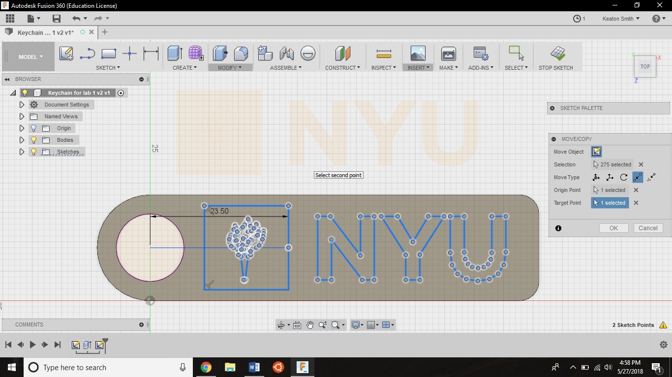672x377 pixels.
Task: Pick the Rectangle sketch tool icon
Action: [108, 54]
